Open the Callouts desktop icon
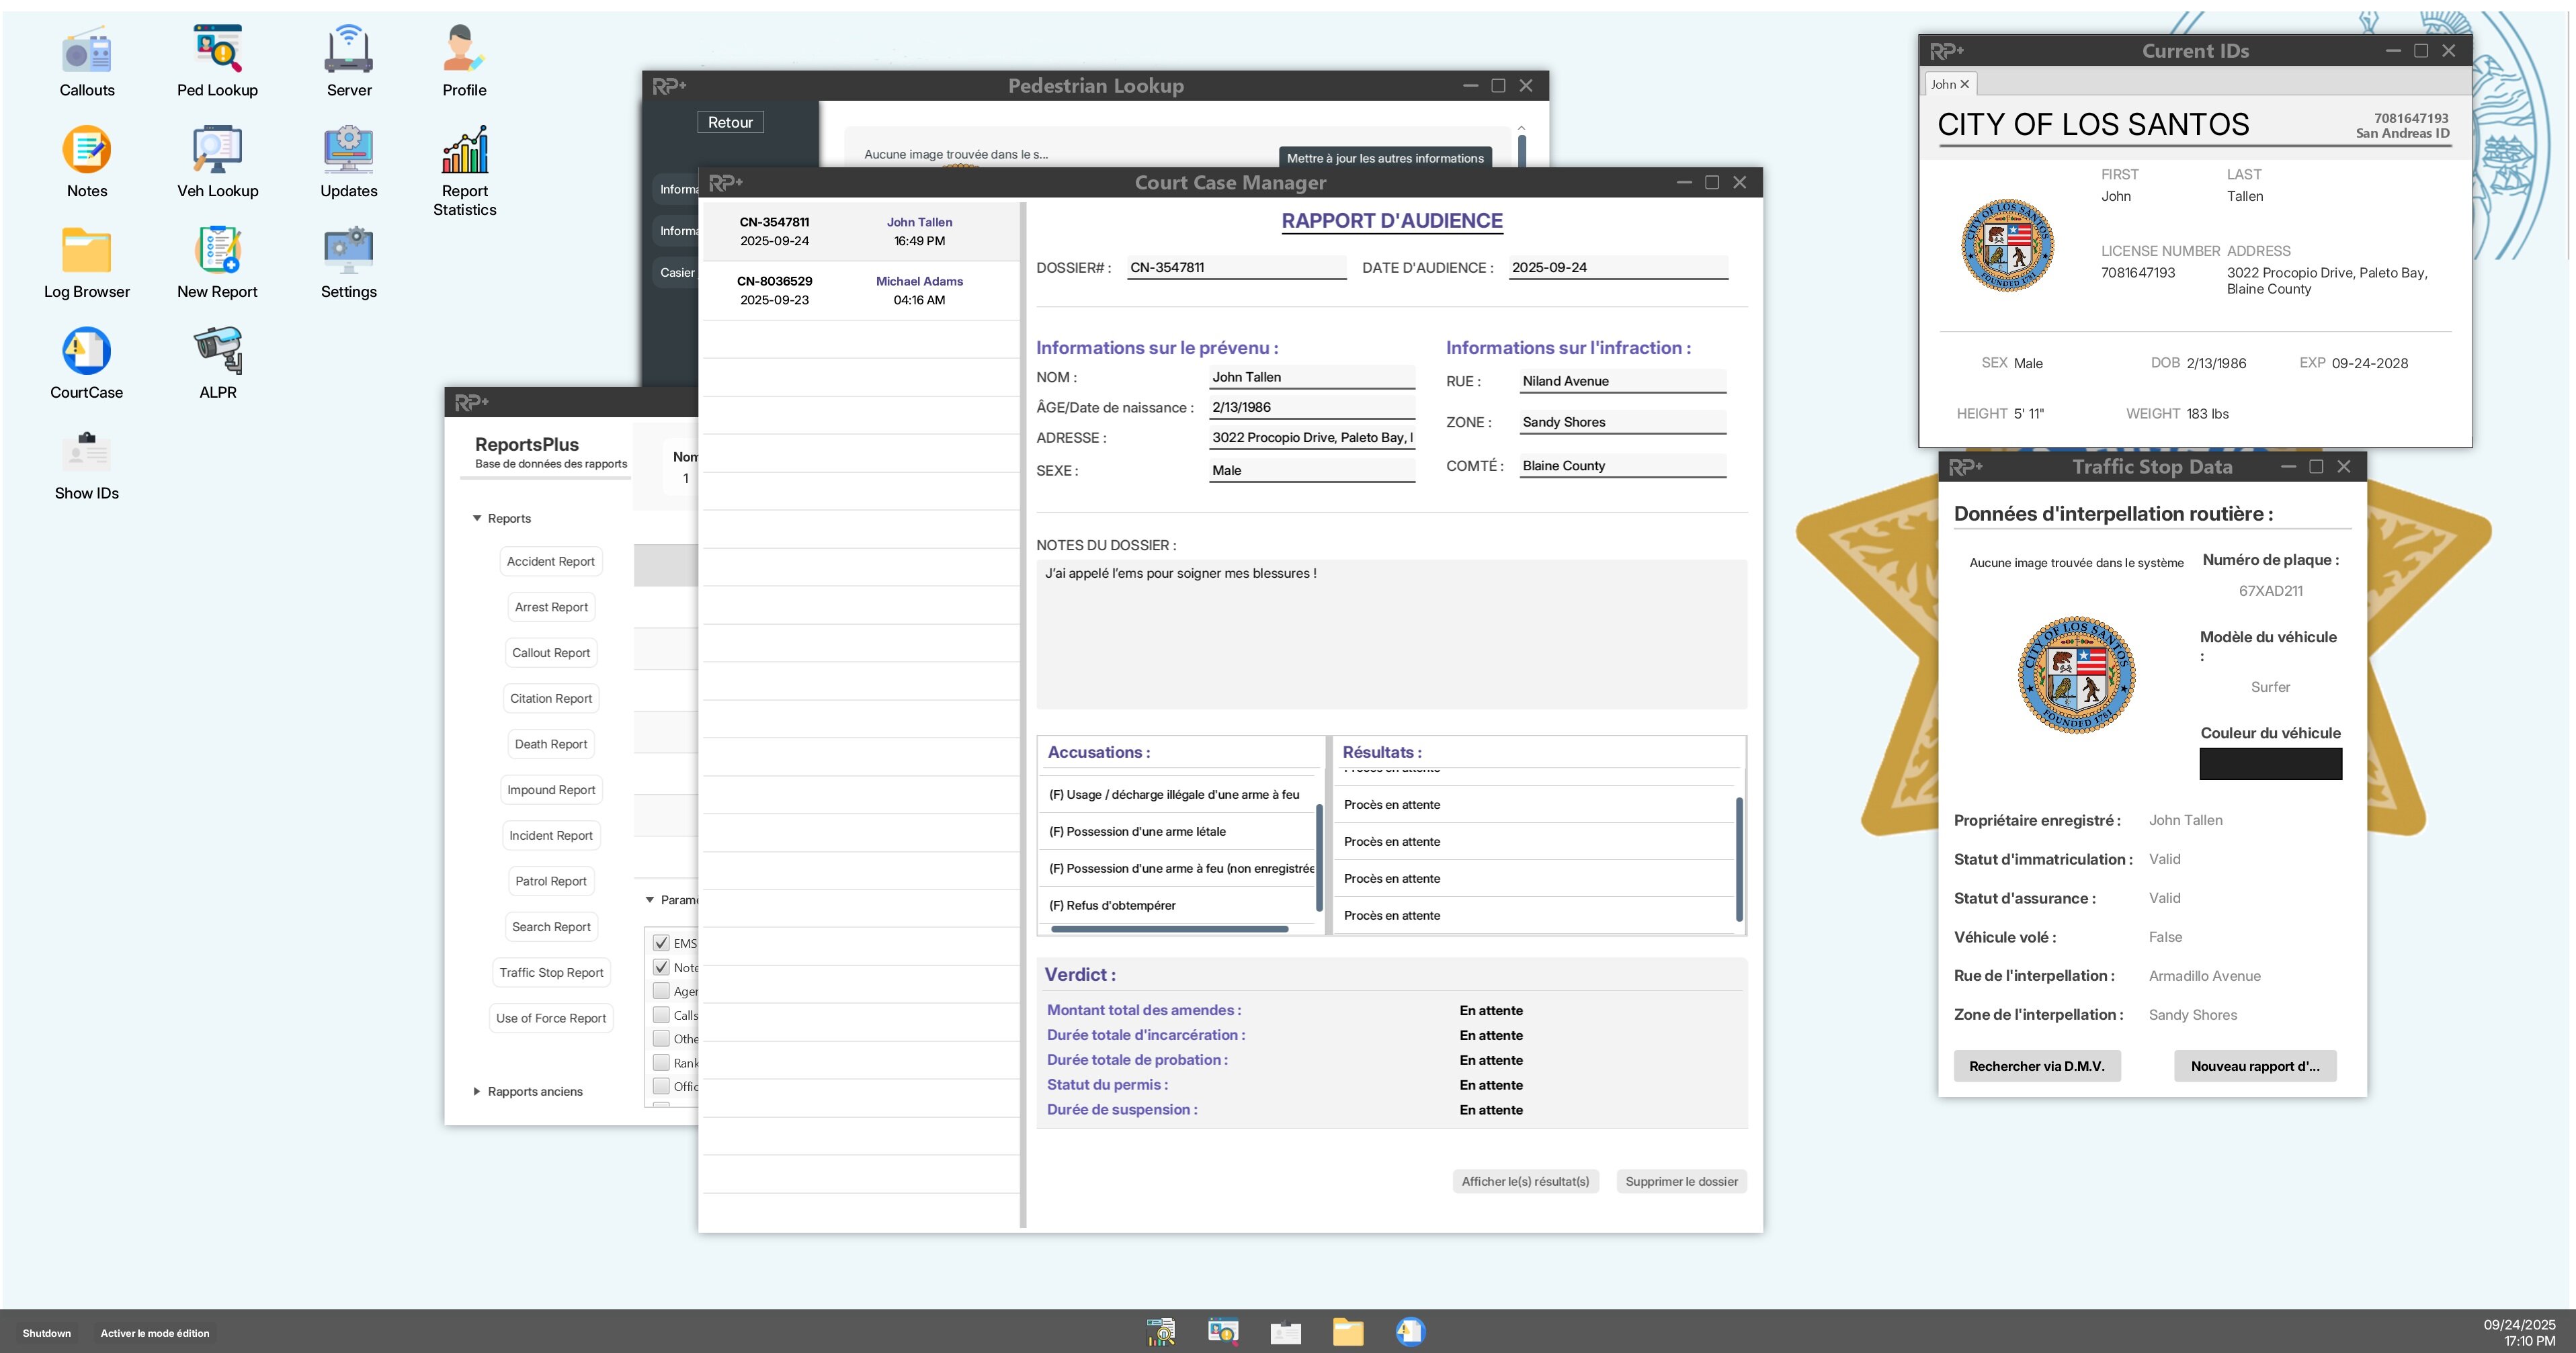The width and height of the screenshot is (2576, 1353). pyautogui.click(x=87, y=52)
